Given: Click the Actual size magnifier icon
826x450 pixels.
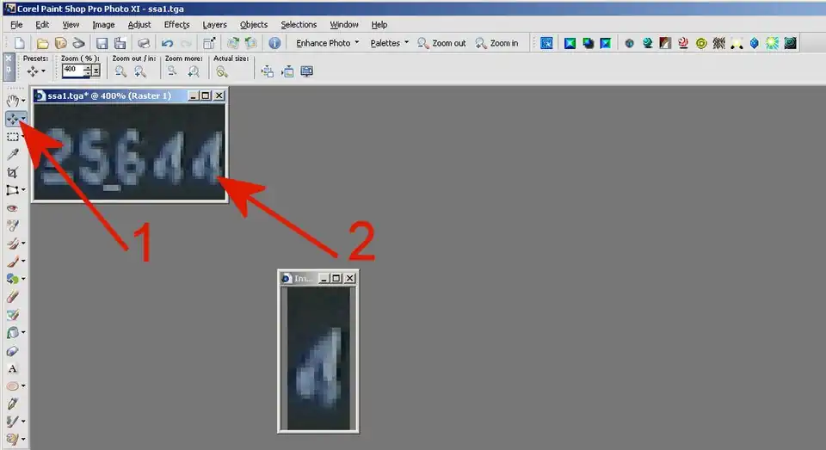Looking at the screenshot, I should coord(222,72).
